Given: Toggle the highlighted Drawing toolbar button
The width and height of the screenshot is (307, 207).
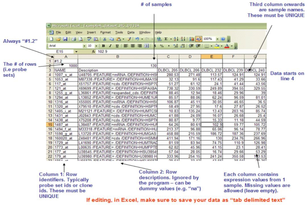Looking at the screenshot, I should 198,39.
